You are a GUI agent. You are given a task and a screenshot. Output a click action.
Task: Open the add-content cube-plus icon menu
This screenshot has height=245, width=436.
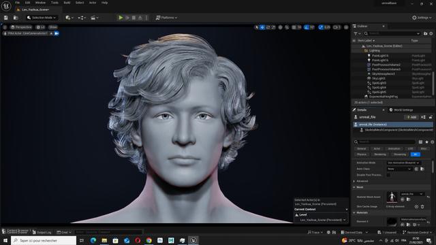(x=69, y=18)
